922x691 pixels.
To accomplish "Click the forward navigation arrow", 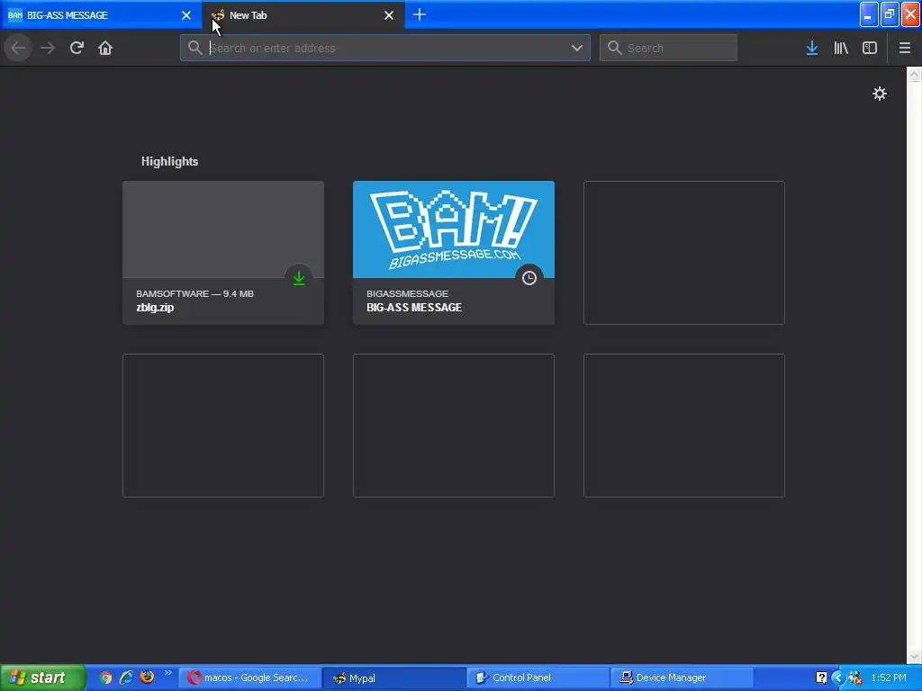I will (x=48, y=48).
